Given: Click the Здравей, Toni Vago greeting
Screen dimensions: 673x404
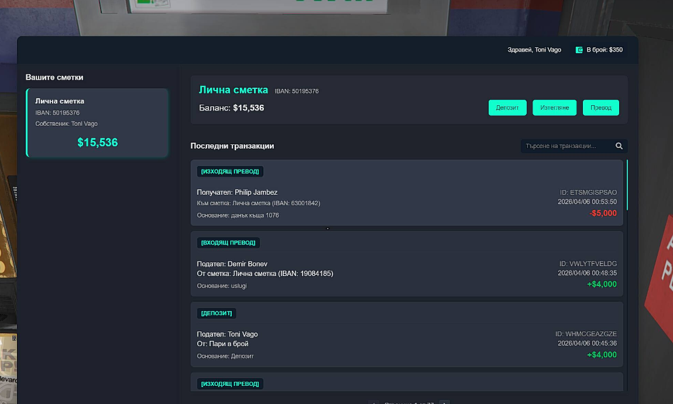Looking at the screenshot, I should pyautogui.click(x=534, y=50).
